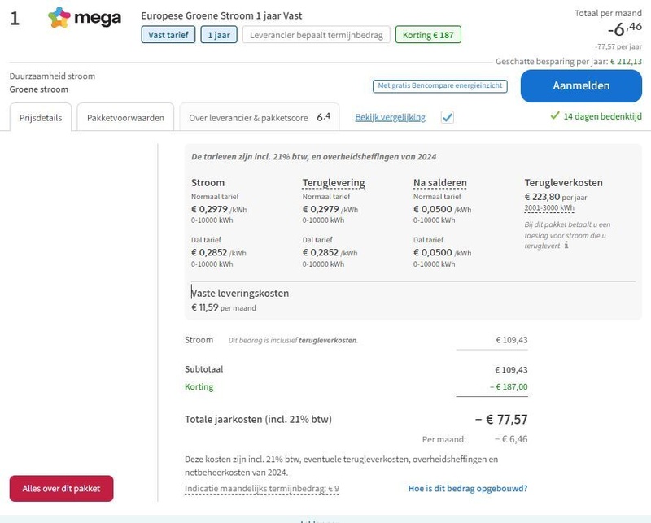Screen dimensions: 651x523
Task: Click the Na salderen heading
Action: (x=440, y=183)
